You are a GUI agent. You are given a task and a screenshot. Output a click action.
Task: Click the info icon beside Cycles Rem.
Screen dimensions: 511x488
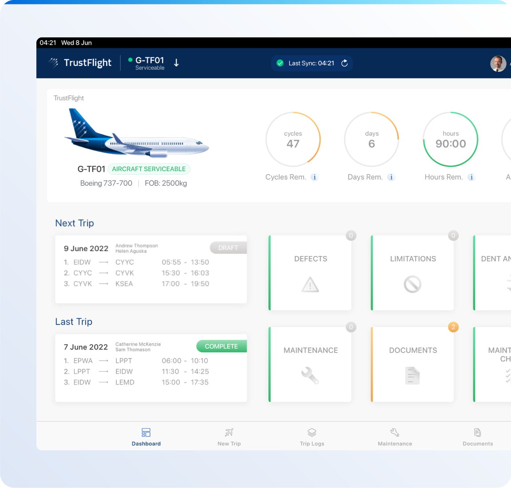point(314,177)
